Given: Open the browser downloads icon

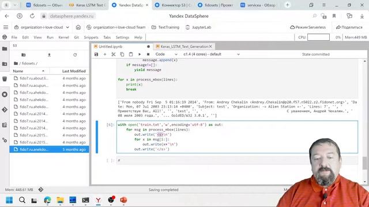Looking at the screenshot, I should [362, 16].
